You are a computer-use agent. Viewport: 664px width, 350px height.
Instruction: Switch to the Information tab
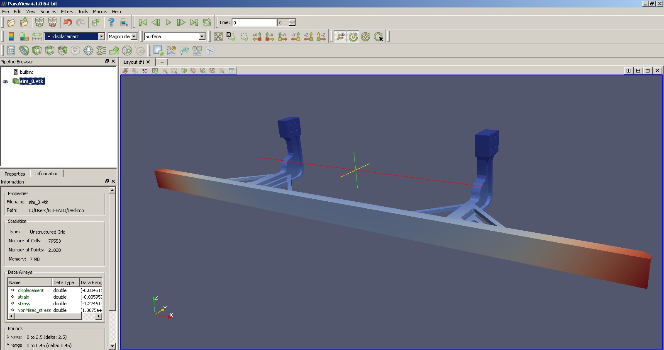46,174
